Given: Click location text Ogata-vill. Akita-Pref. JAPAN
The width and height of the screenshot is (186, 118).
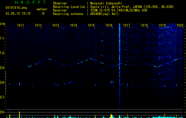Looking at the screenshot, I should 116,7.
